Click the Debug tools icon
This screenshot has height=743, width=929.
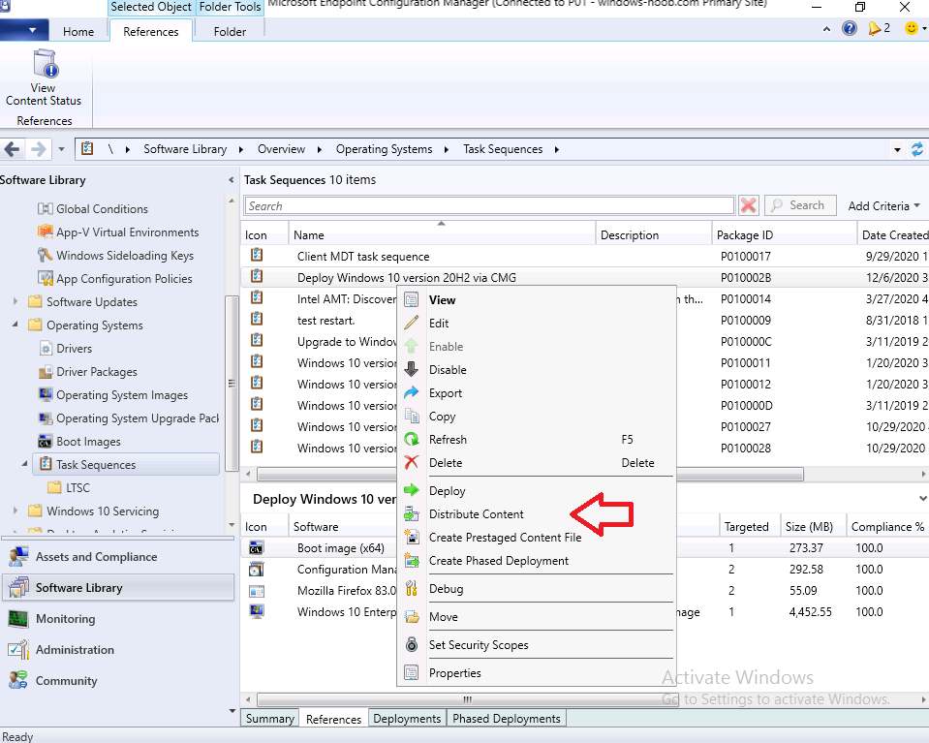[411, 588]
